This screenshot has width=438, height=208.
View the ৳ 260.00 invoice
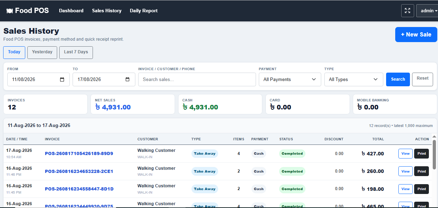[405, 171]
